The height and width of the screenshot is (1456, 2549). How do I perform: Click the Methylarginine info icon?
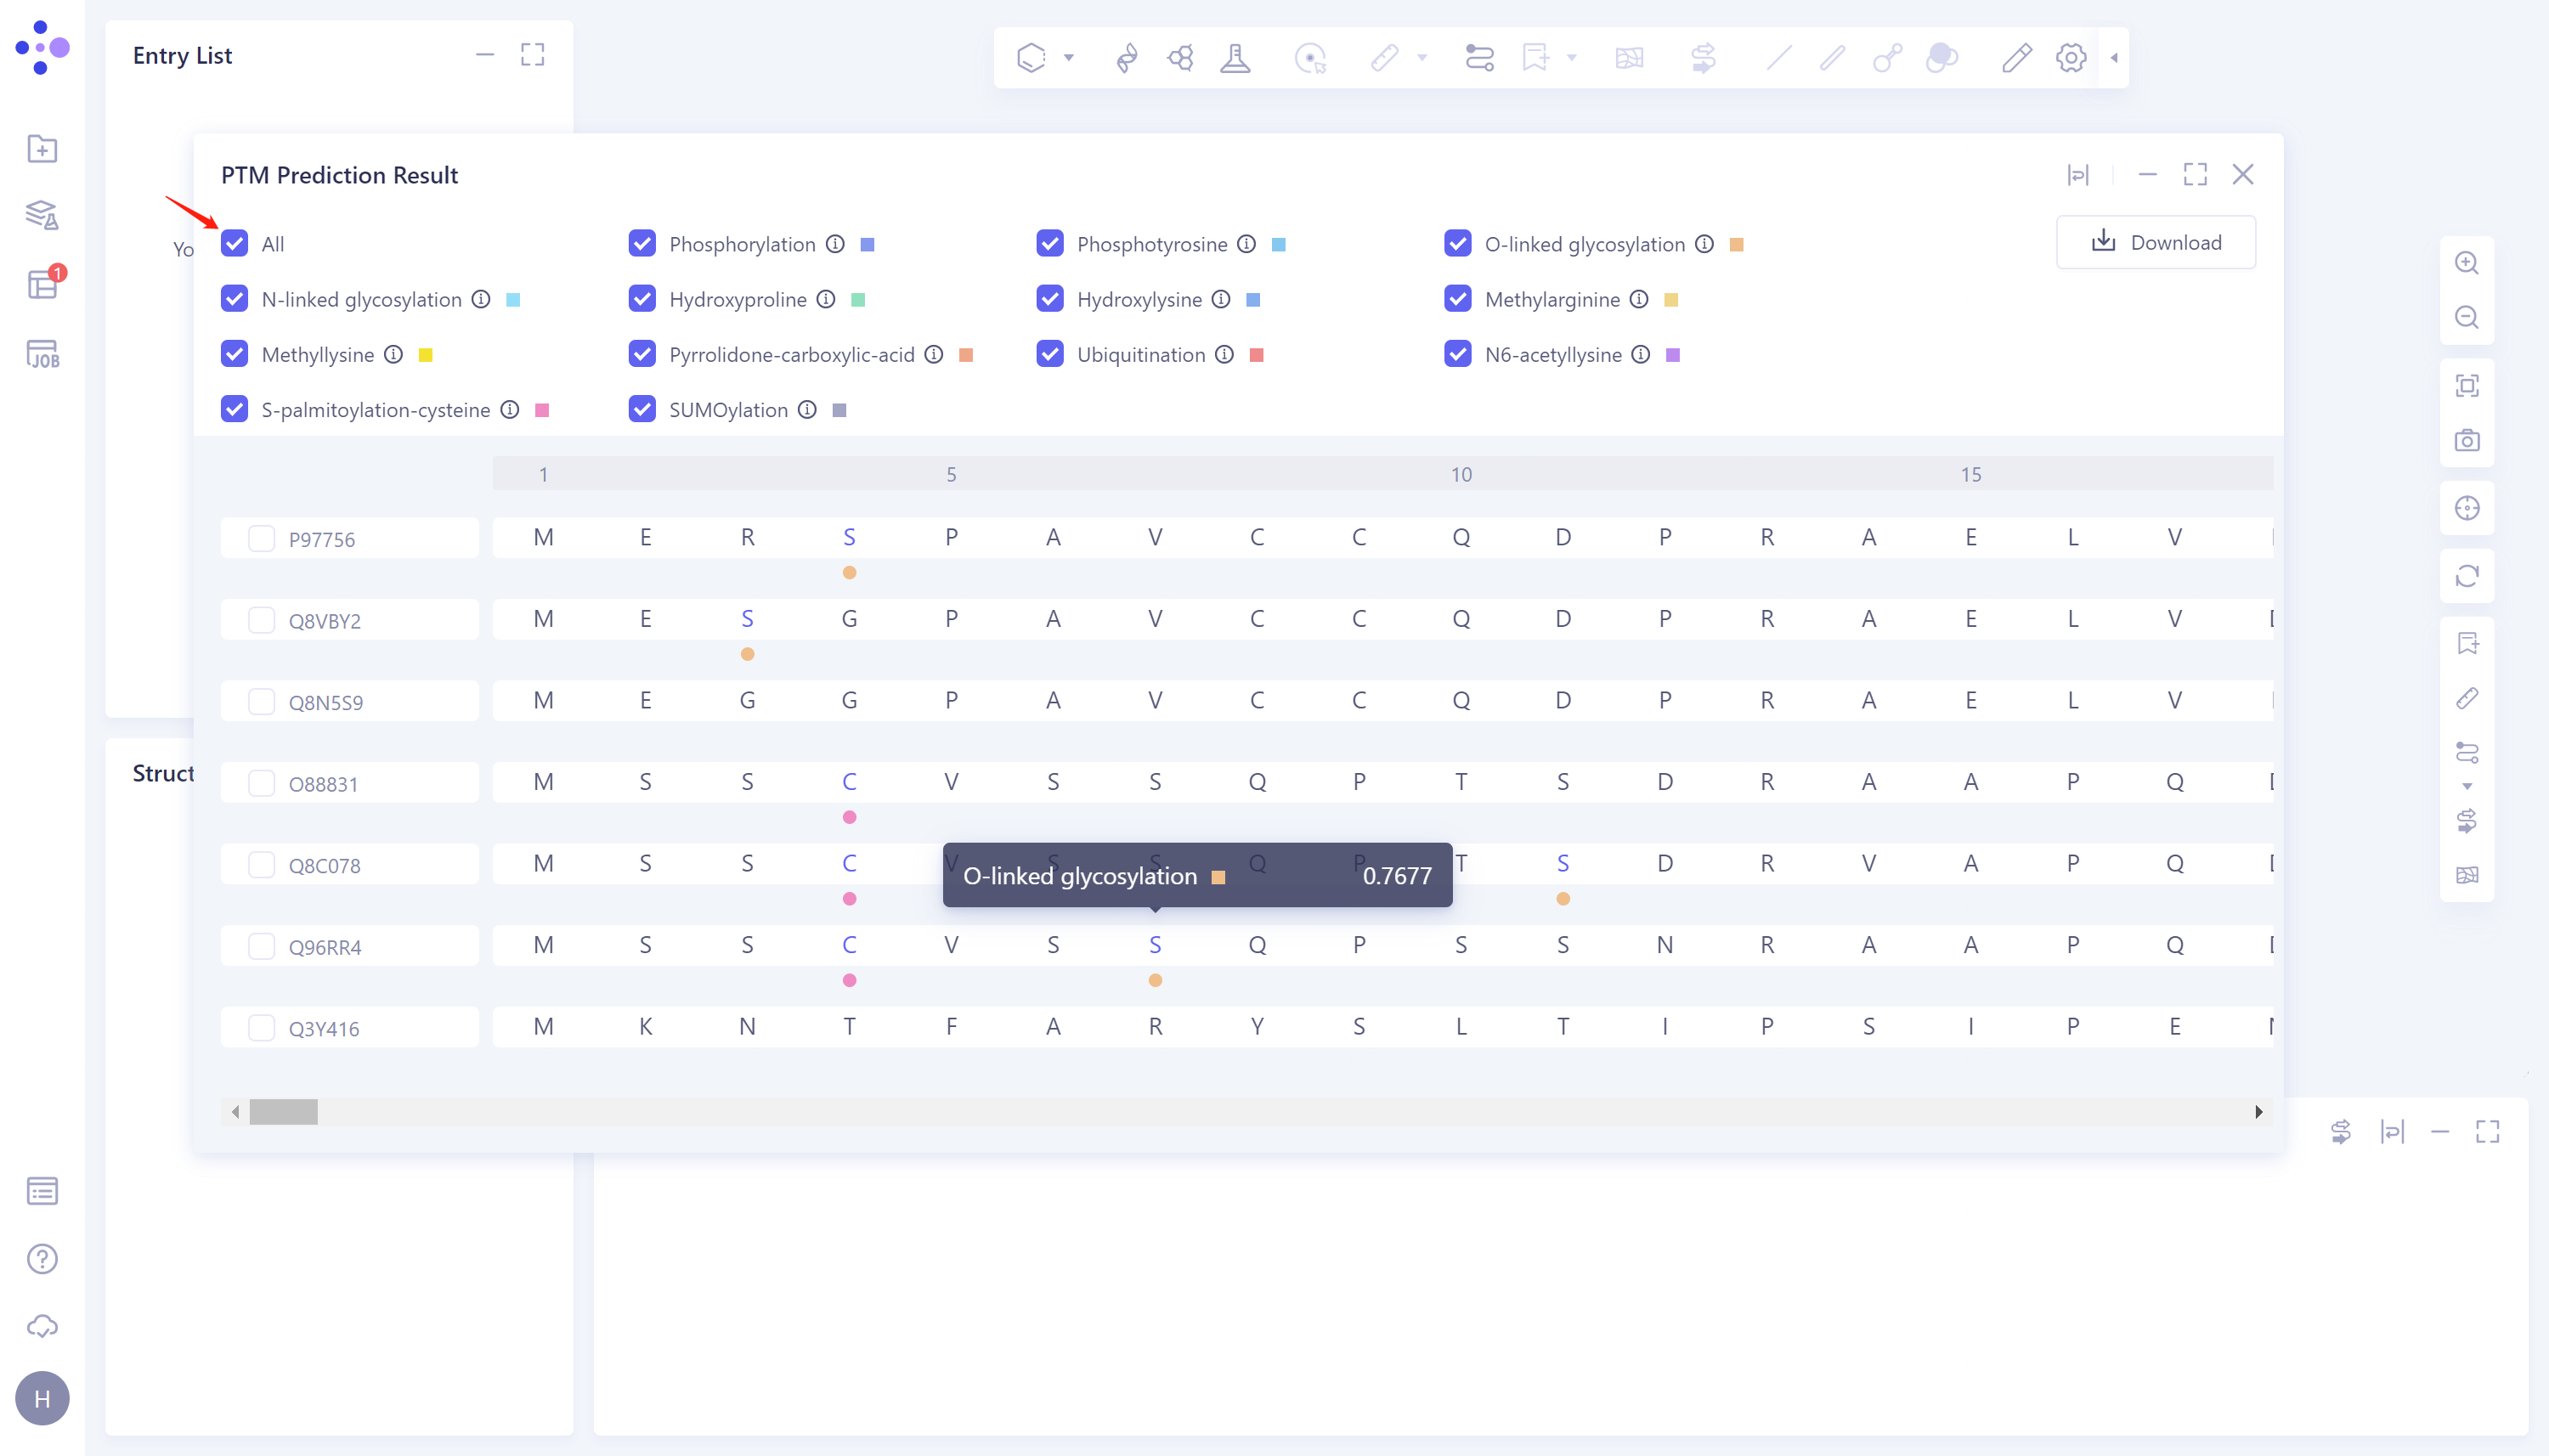(x=1639, y=299)
